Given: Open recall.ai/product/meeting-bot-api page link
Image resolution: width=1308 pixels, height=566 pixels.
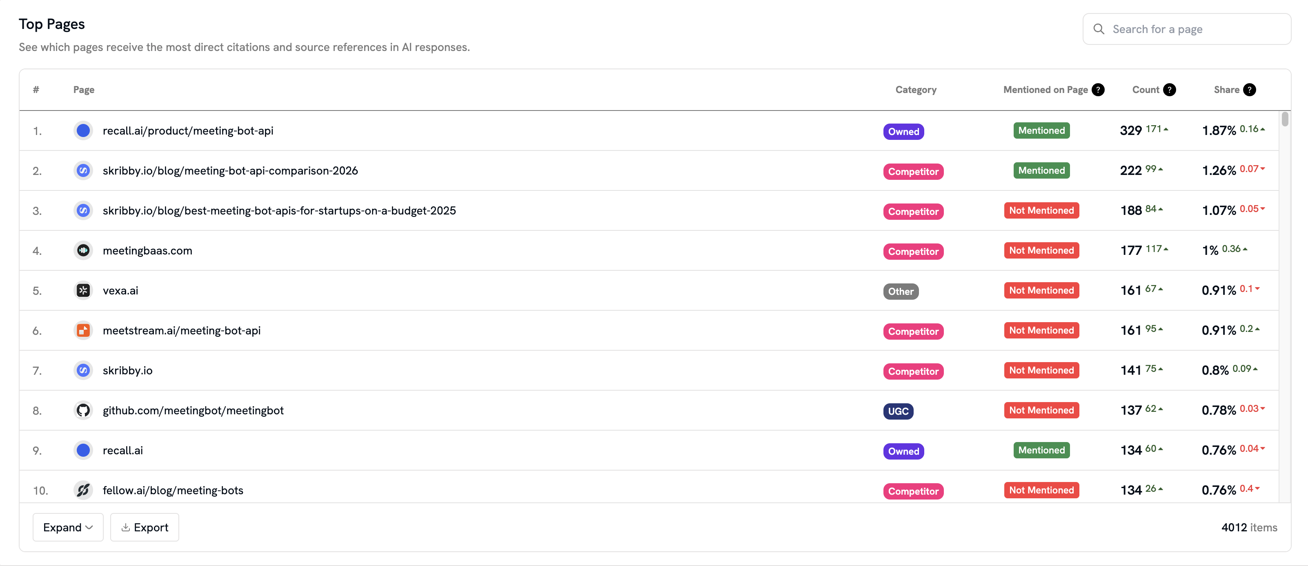Looking at the screenshot, I should coord(188,131).
